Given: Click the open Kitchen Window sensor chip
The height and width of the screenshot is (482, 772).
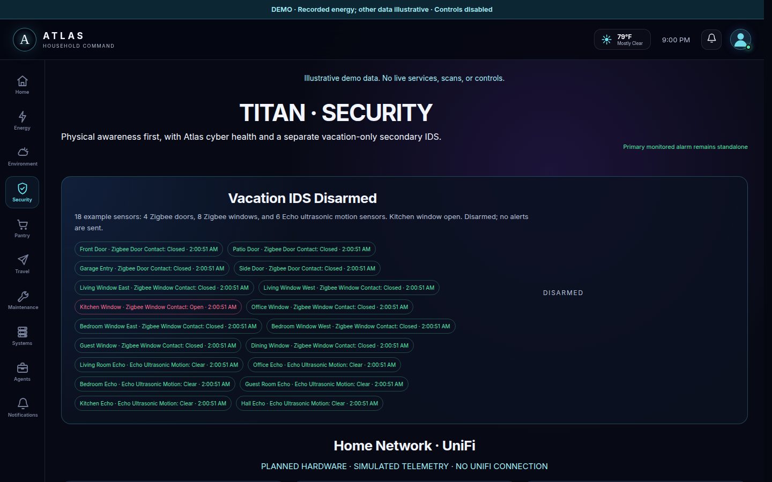Looking at the screenshot, I should tap(158, 307).
